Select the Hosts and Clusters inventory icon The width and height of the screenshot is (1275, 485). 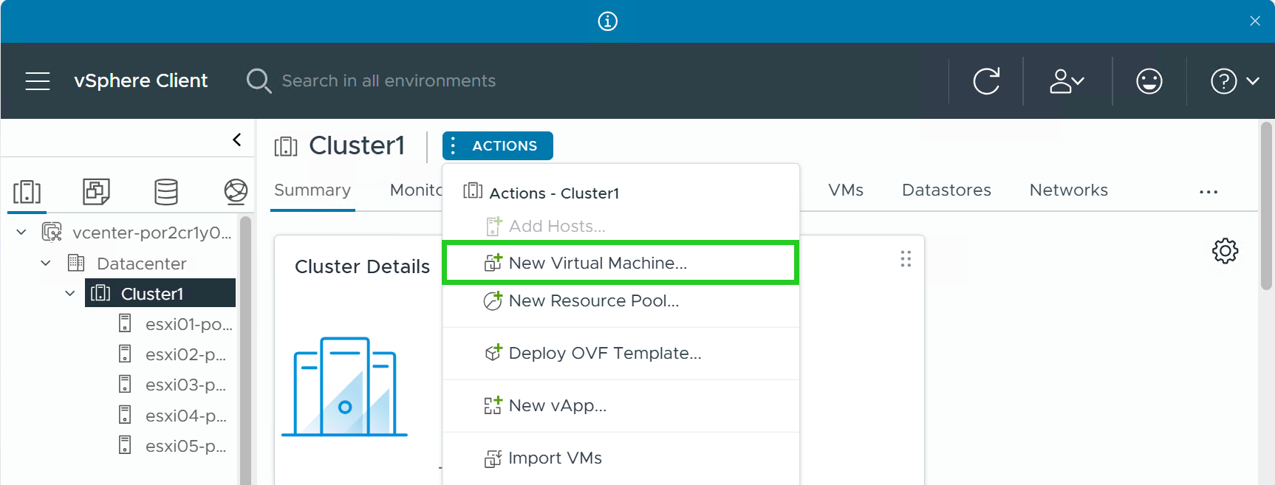click(27, 192)
